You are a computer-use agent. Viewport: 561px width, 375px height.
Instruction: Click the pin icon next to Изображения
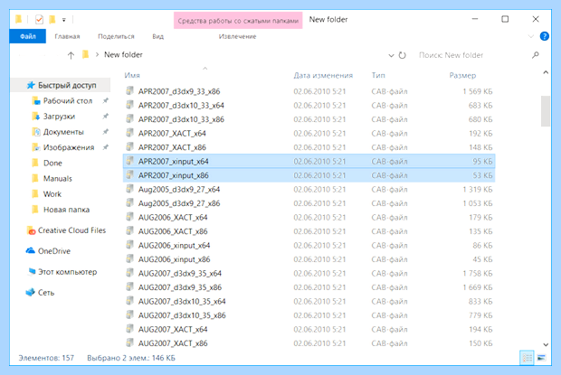pyautogui.click(x=105, y=147)
